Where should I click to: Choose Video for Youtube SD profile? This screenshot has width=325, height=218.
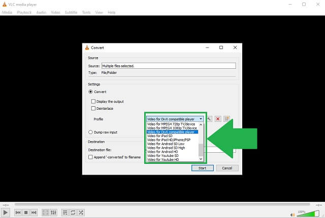pos(173,156)
